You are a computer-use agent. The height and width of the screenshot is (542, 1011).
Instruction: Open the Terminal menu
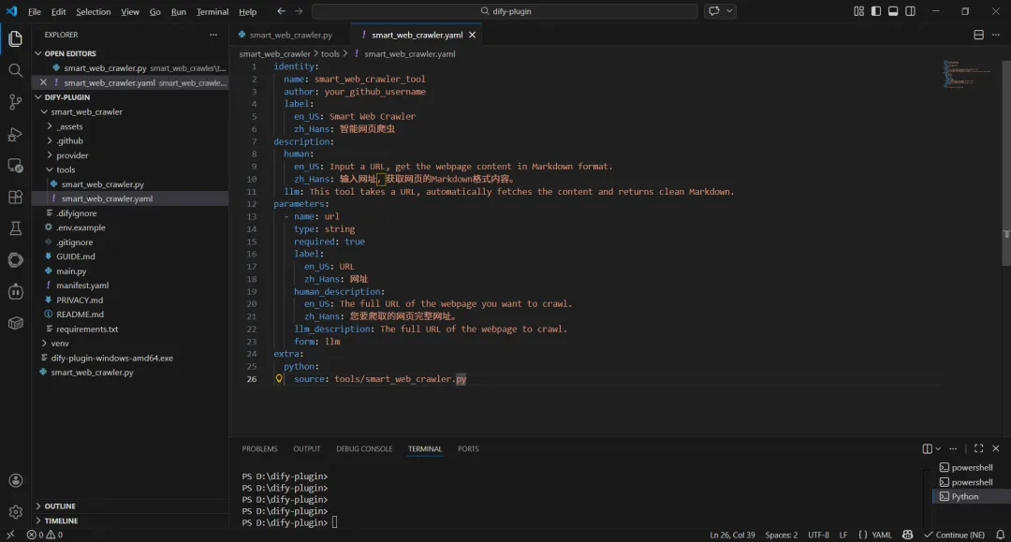(x=212, y=11)
